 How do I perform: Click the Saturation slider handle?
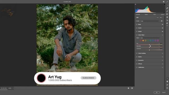(x=149, y=47)
